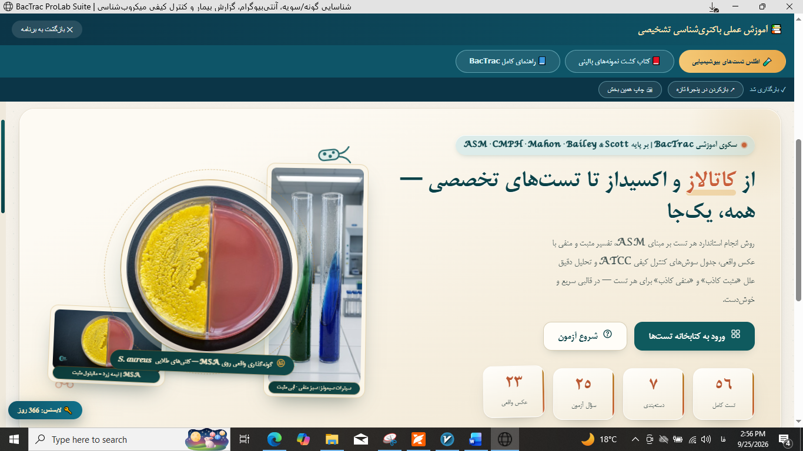Image resolution: width=803 pixels, height=451 pixels.
Task: Click the key icon in license badge
Action: (x=68, y=410)
